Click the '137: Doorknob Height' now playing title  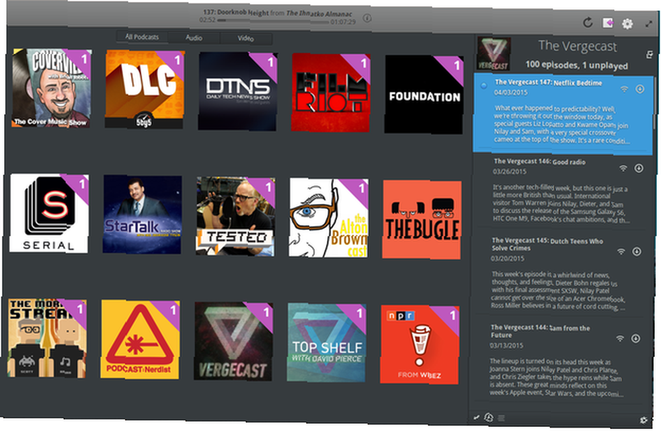236,13
